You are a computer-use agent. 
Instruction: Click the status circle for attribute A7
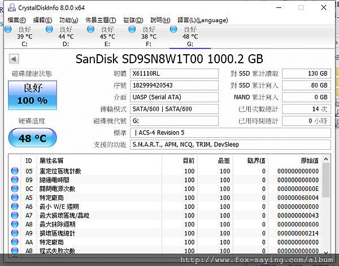click(15, 215)
